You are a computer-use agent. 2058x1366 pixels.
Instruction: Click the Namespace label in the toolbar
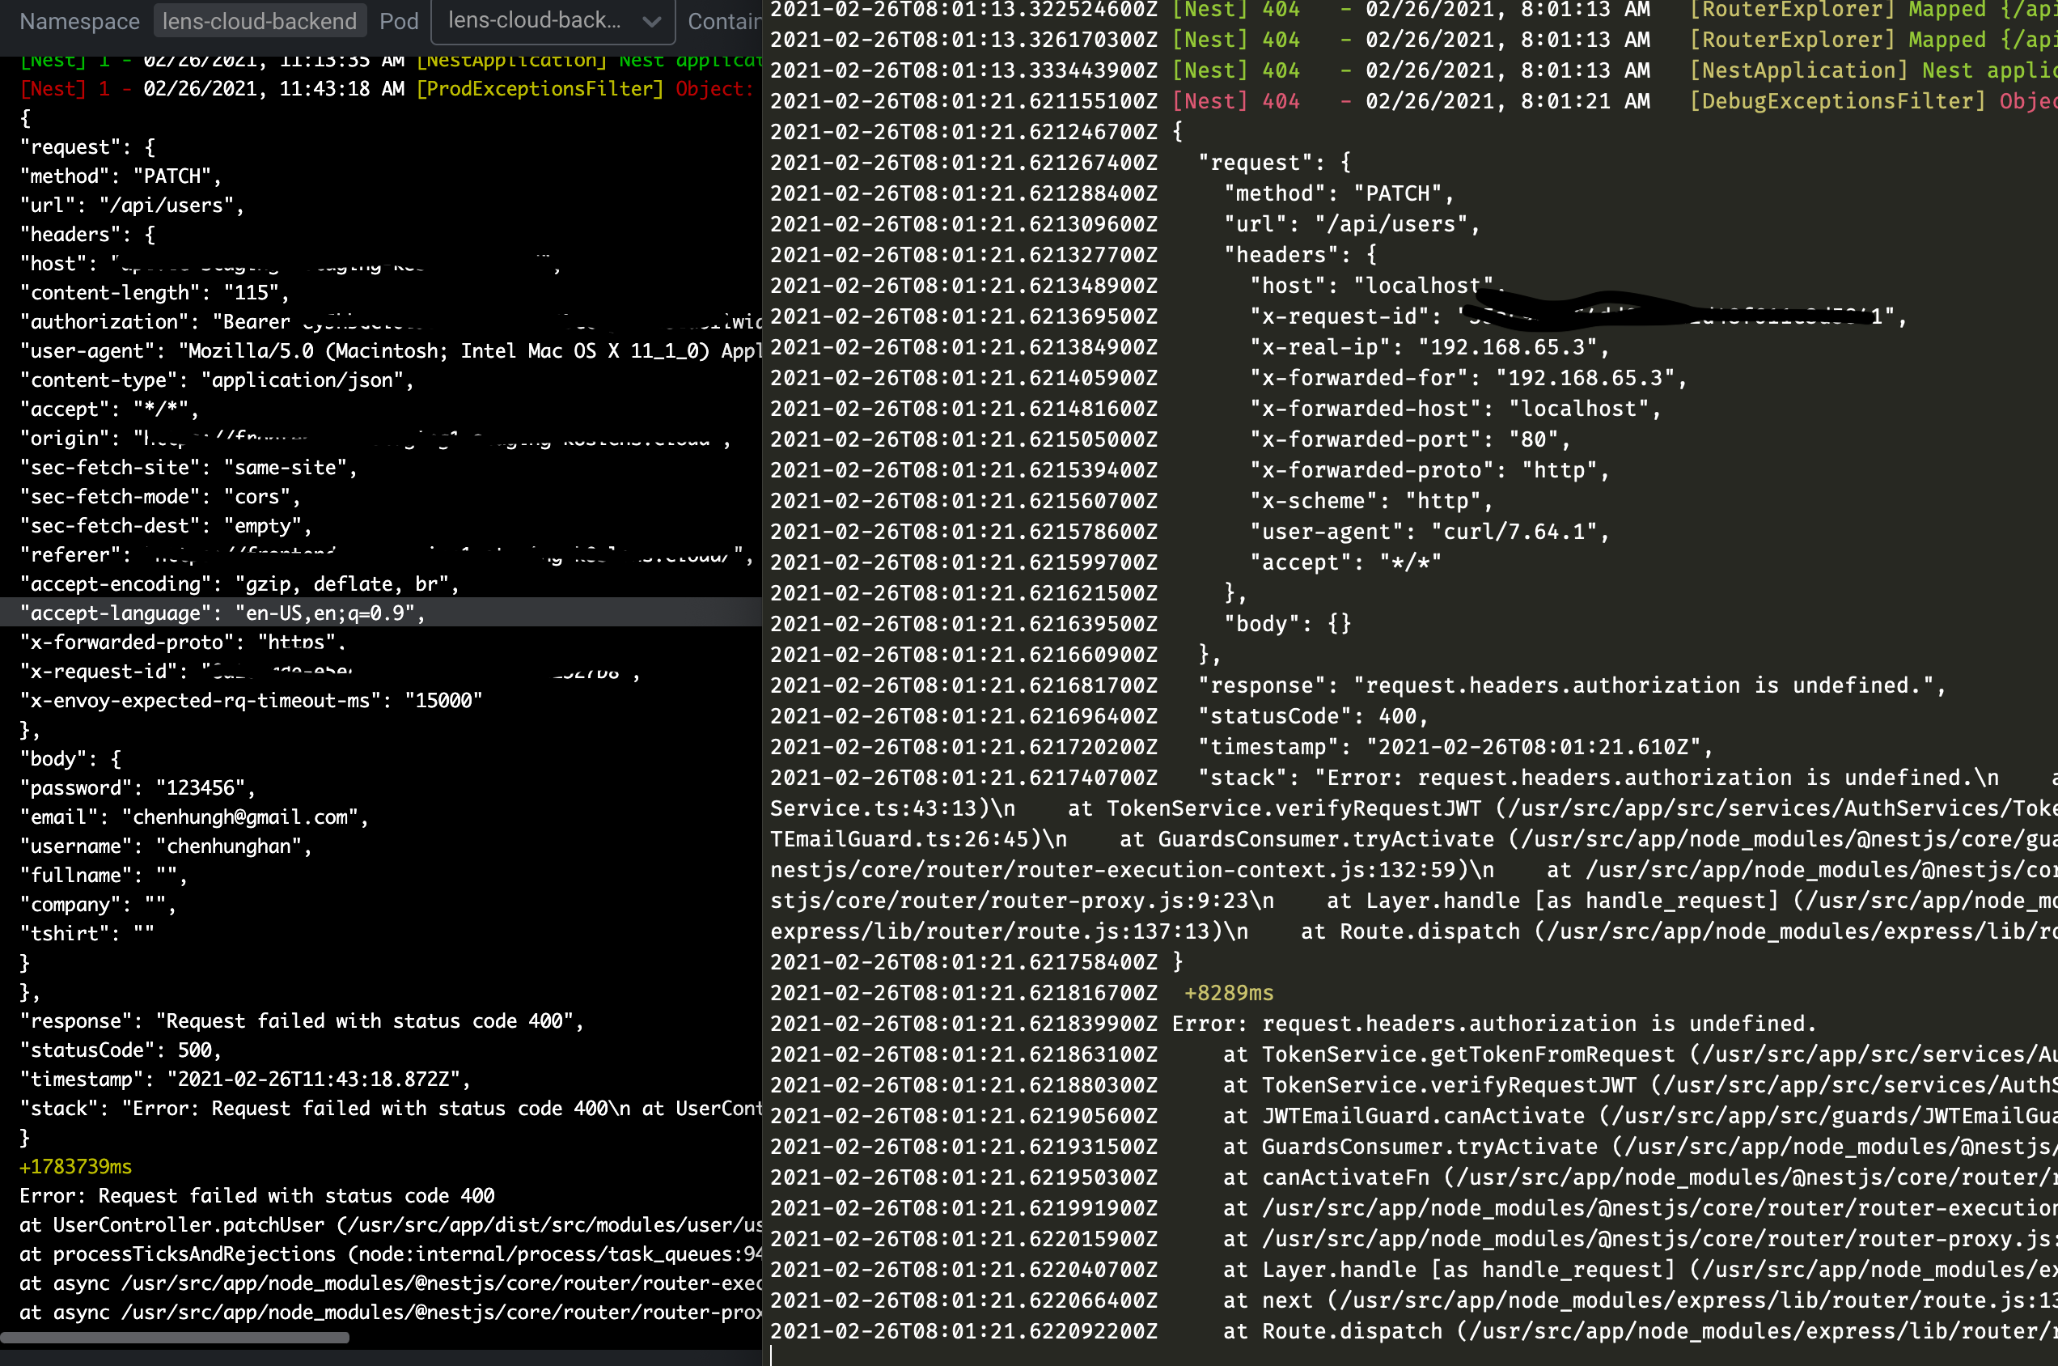79,20
